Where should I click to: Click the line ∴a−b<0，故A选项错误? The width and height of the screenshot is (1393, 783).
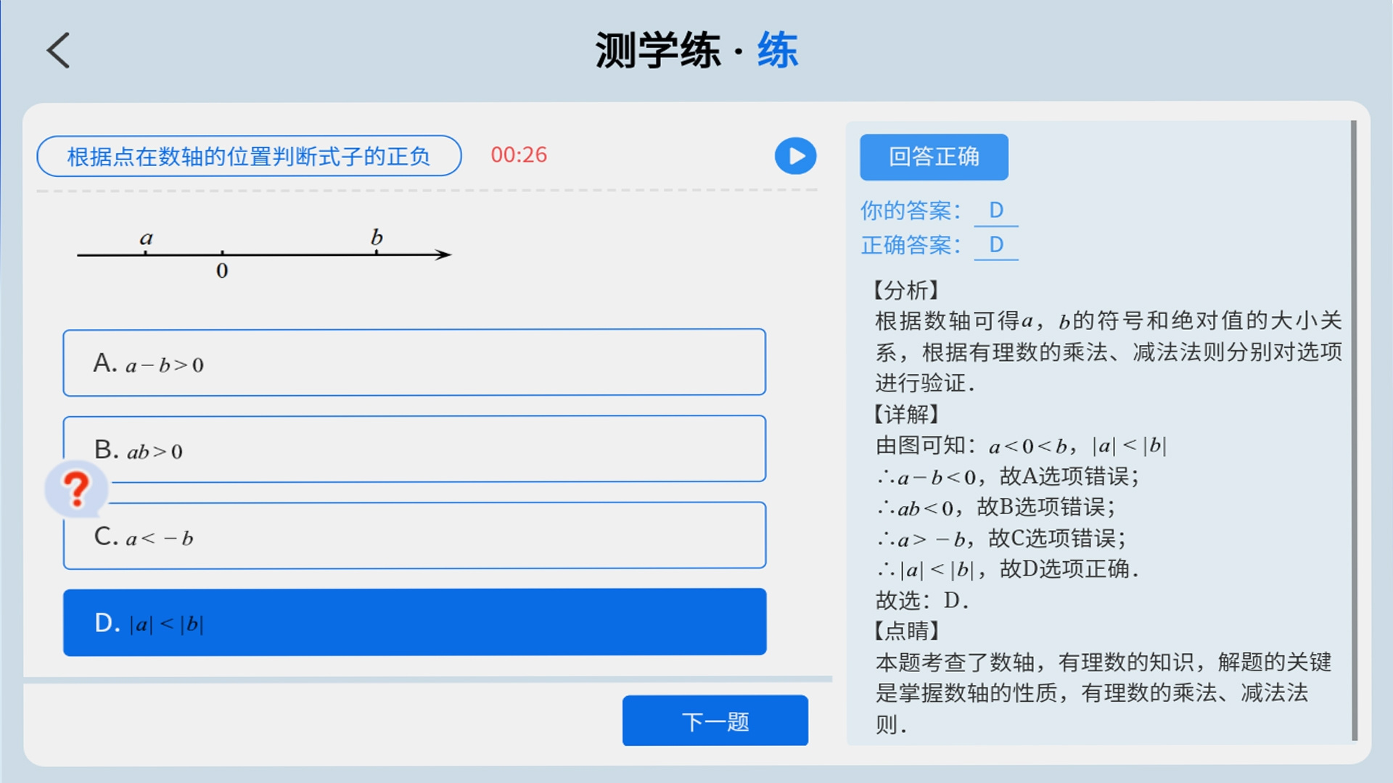click(1008, 476)
